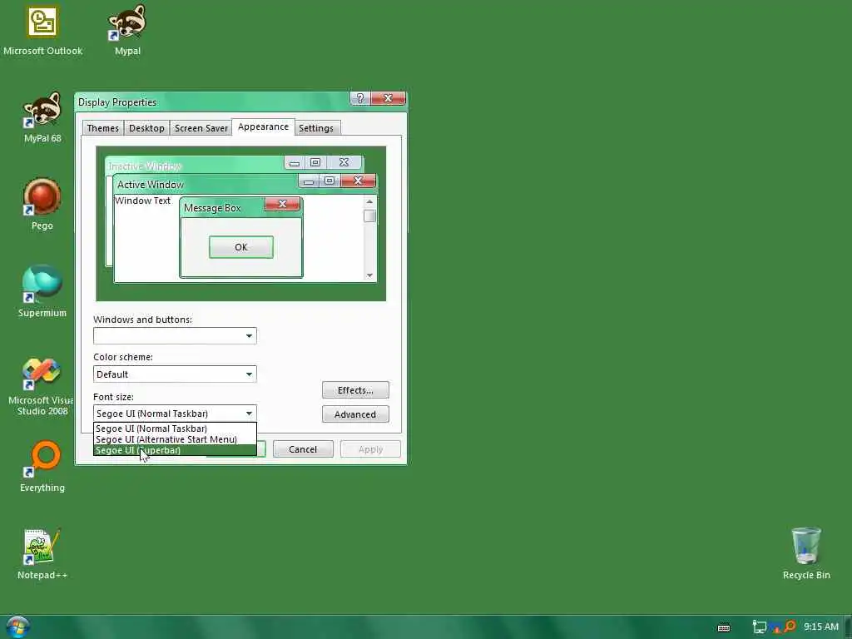Click the Show Desktop strip beside the clock
Image resolution: width=852 pixels, height=639 pixels.
coord(848,627)
